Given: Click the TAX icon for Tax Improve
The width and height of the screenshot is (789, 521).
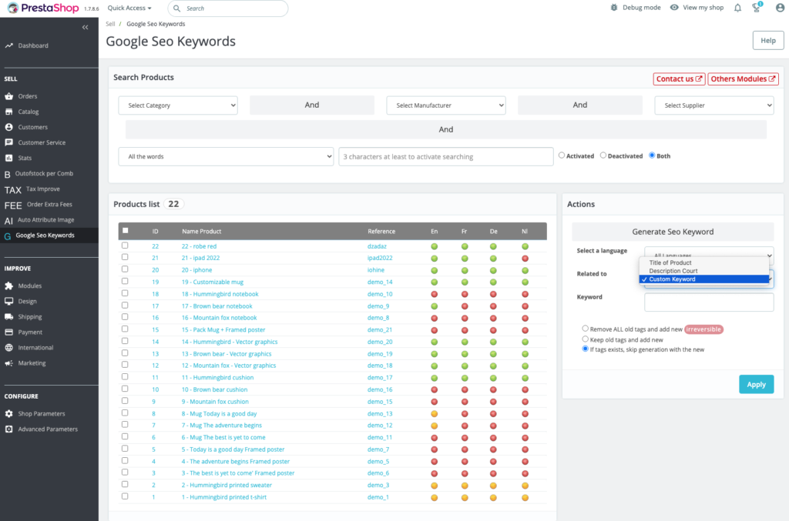Looking at the screenshot, I should tap(12, 190).
